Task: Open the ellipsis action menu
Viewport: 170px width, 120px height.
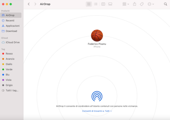Action: click(x=151, y=4)
